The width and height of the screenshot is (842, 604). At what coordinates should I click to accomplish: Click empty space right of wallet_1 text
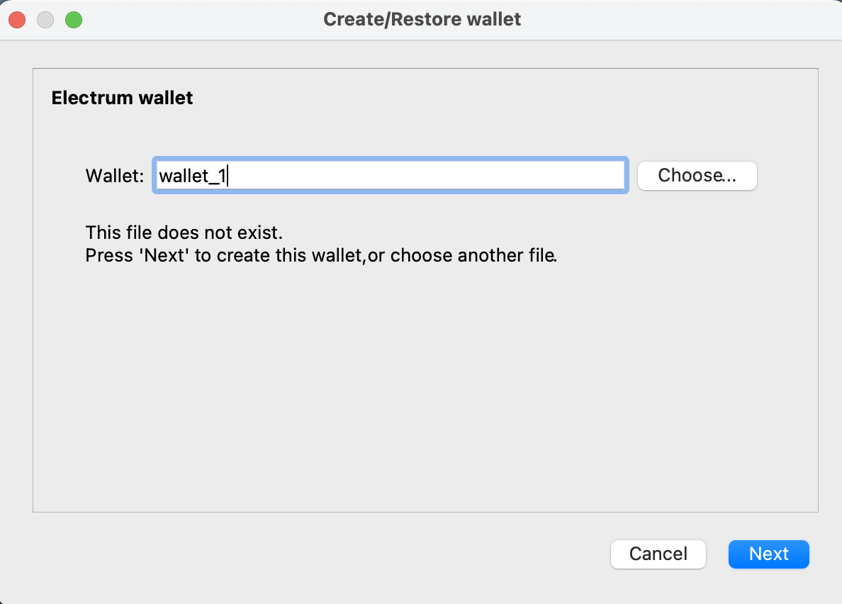[x=425, y=176]
